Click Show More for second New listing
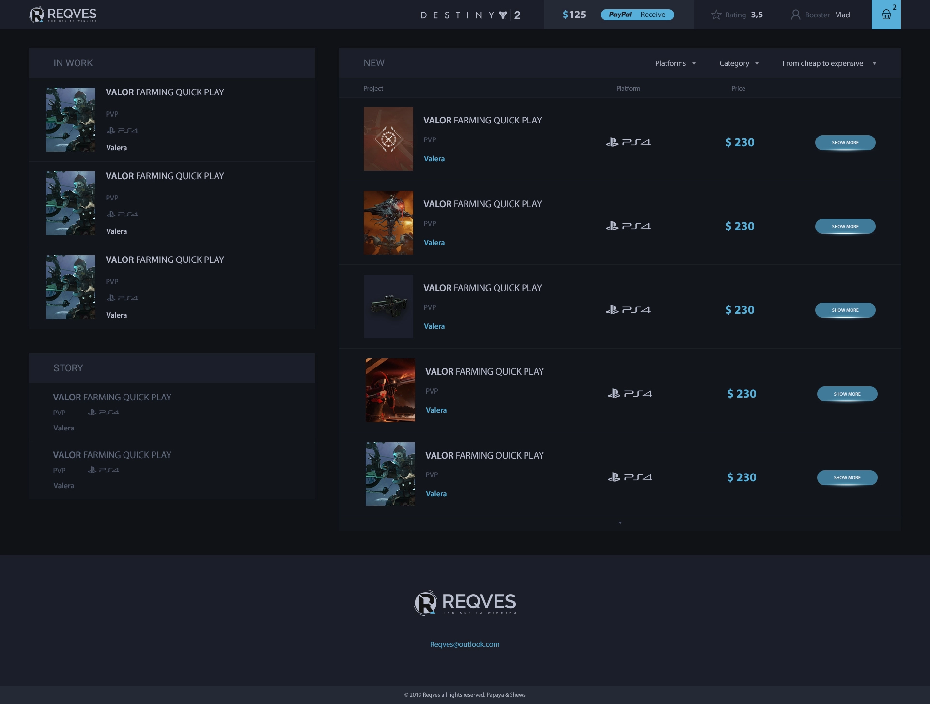The width and height of the screenshot is (930, 704). tap(845, 226)
